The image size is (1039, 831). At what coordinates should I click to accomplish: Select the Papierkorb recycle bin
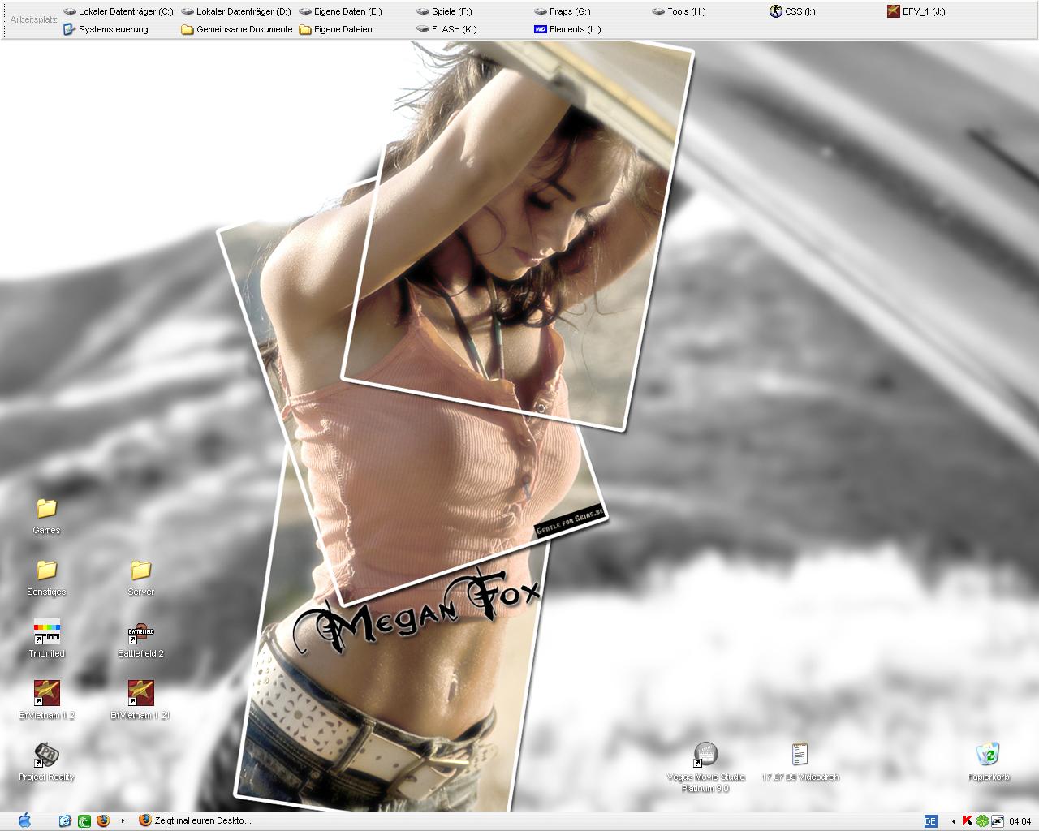coord(988,762)
